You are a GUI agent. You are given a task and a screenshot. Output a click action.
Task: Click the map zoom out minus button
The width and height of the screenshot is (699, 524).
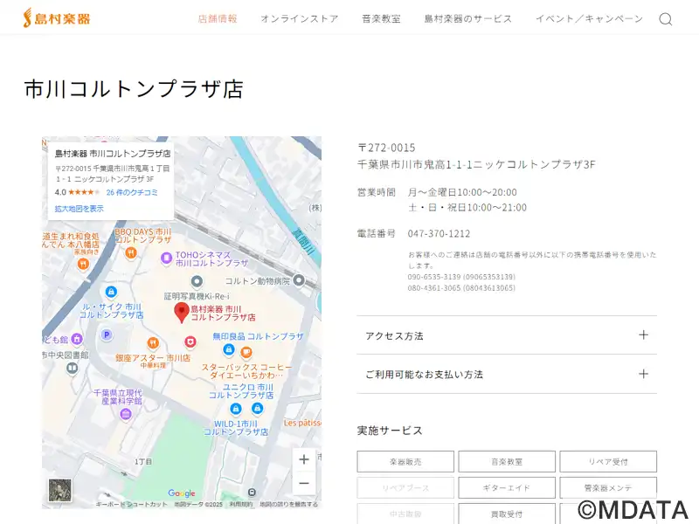point(304,483)
